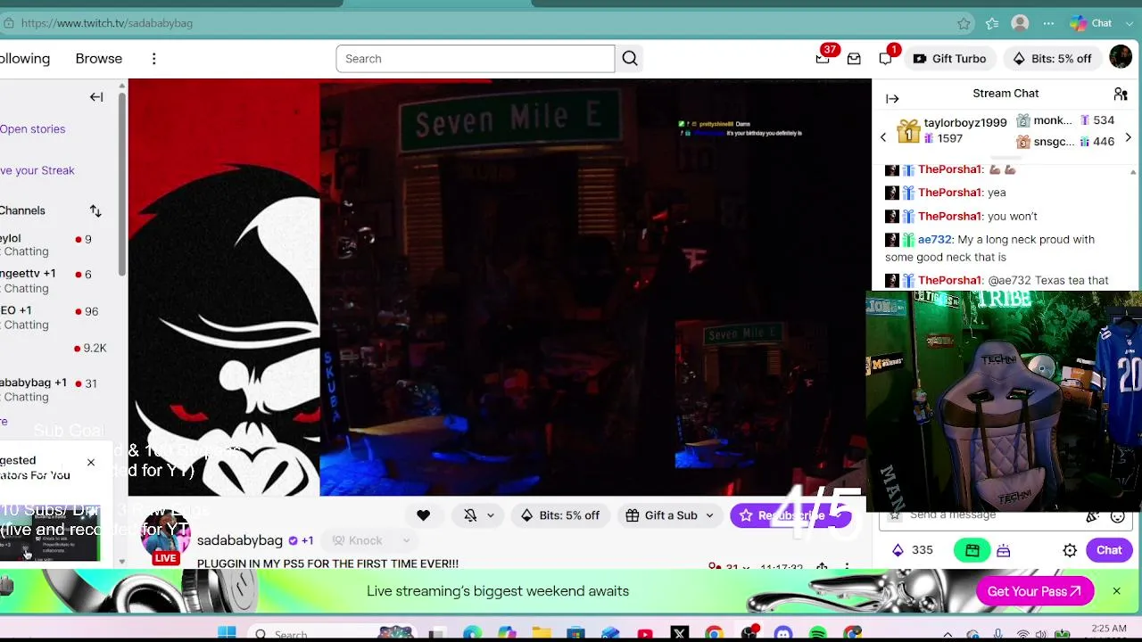1142x642 pixels.
Task: Open the Twitch inbox mail icon
Action: coord(854,59)
